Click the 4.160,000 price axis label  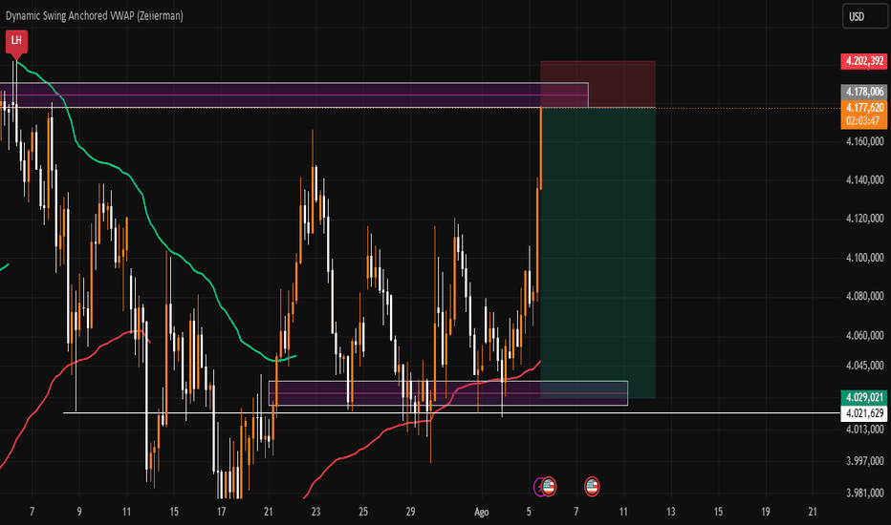[864, 141]
